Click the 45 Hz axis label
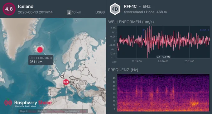212x114 pixels. [114, 78]
